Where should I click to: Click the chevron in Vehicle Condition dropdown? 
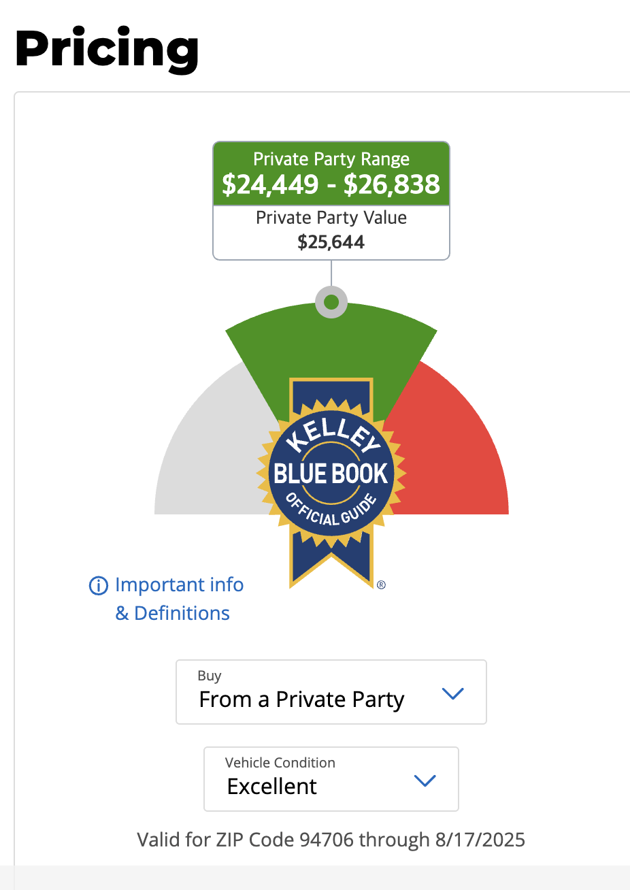pos(425,780)
